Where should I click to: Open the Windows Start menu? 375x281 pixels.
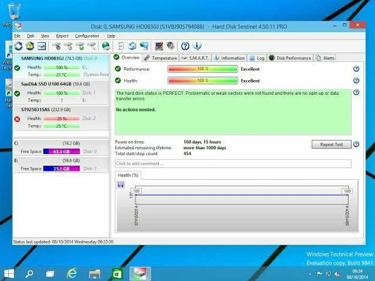pos(9,274)
